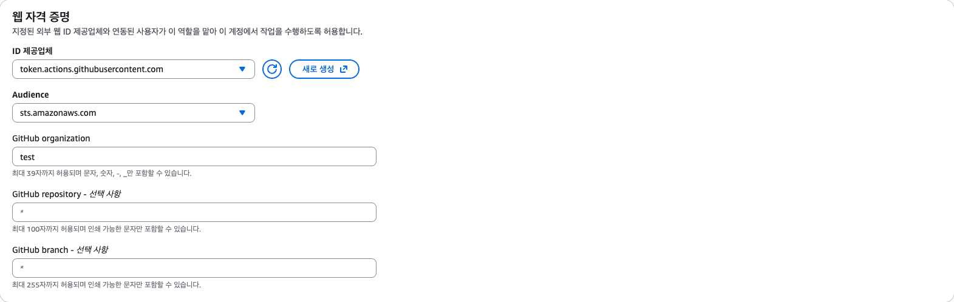Focus the GitHub organization field containing test

194,156
